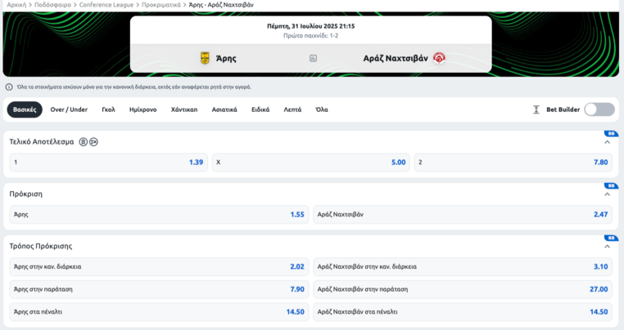Viewport: 624px width, 330px height.
Task: Click the Αράζ Ναχτσιβάν team name in header
Action: point(396,58)
